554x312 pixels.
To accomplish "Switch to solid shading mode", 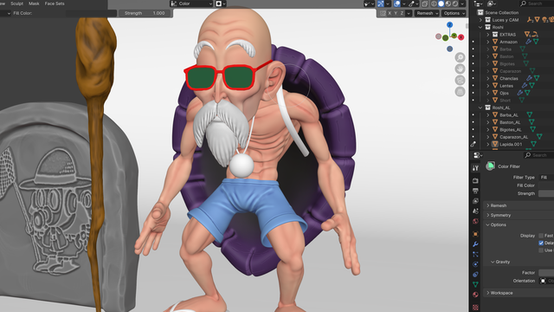I will click(x=441, y=3).
